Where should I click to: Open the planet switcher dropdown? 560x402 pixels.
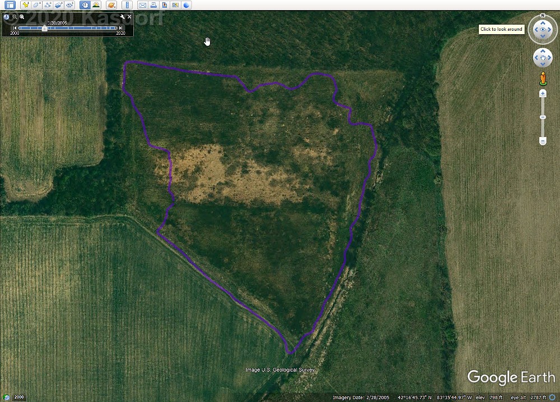(x=111, y=5)
